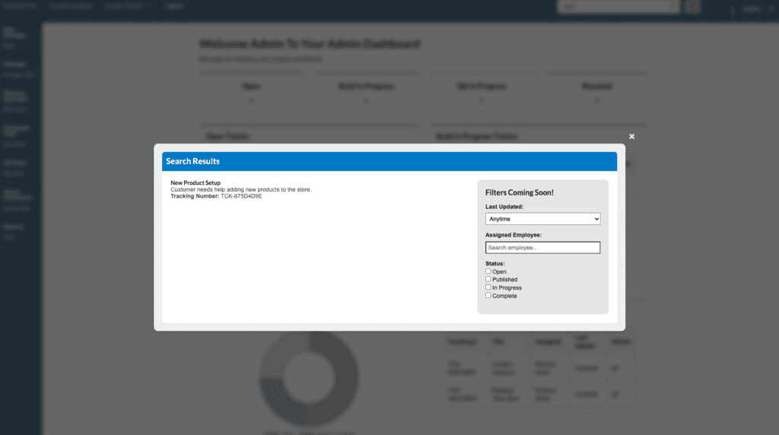
Task: Click the search box in top bar
Action: point(618,7)
